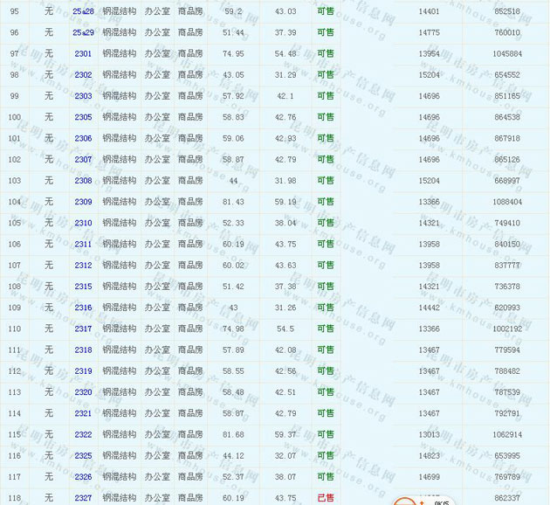Click room 2317 link
The height and width of the screenshot is (505, 550).
[83, 329]
